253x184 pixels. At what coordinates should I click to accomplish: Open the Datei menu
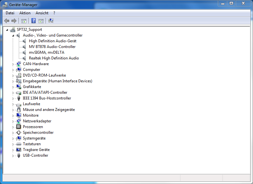click(x=10, y=13)
